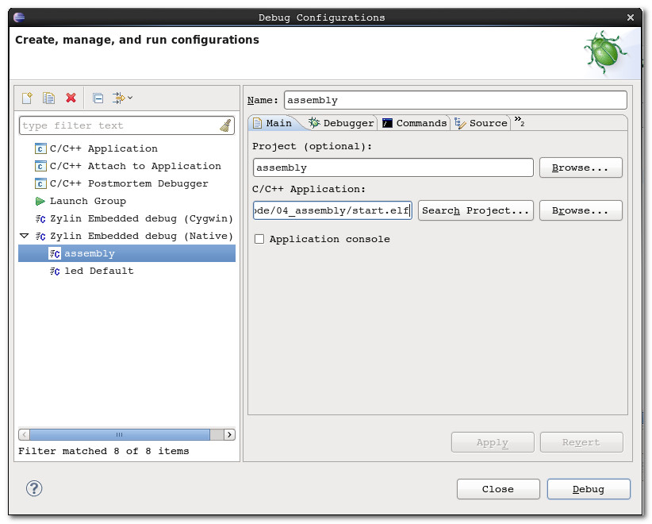Viewport: 652px width, 524px height.
Task: Browse for project next to Project field
Action: point(581,168)
